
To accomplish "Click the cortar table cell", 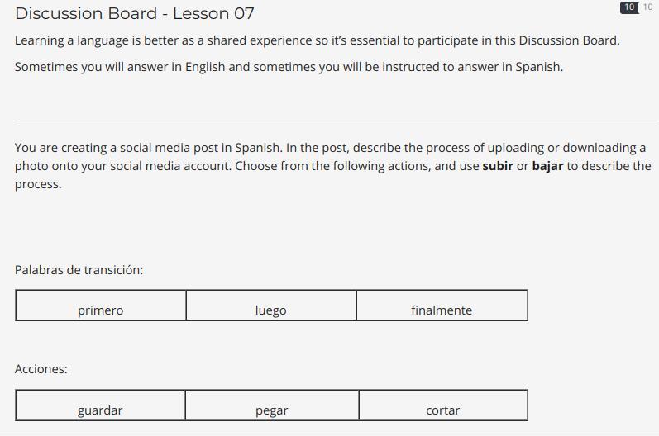I will tap(443, 405).
